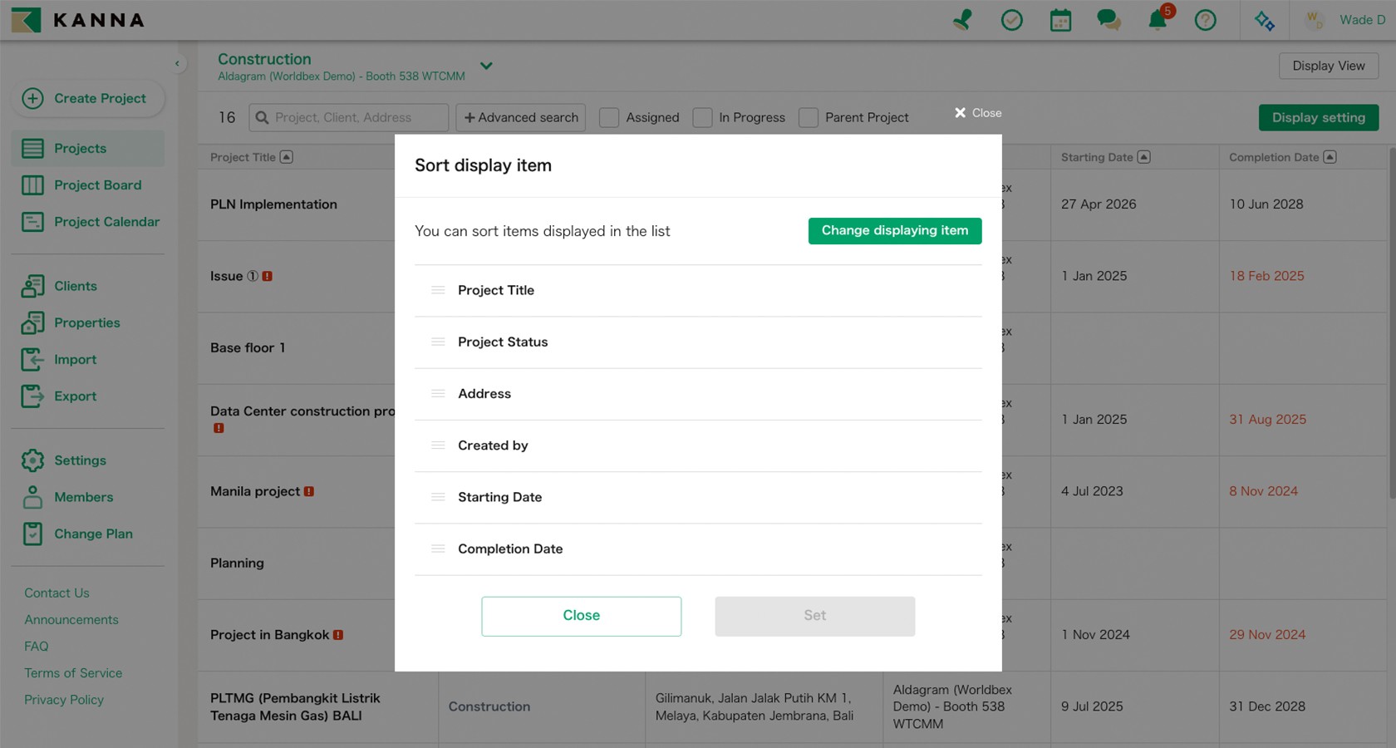Click the vertical scrollbar on project list
1396x748 pixels.
pos(1392,324)
